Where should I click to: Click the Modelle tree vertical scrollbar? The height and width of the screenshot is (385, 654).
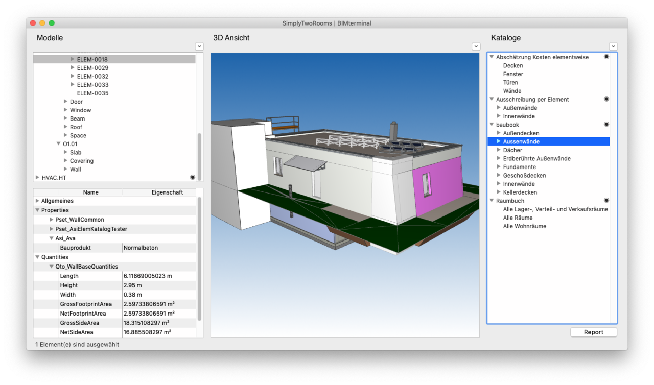coord(199,153)
